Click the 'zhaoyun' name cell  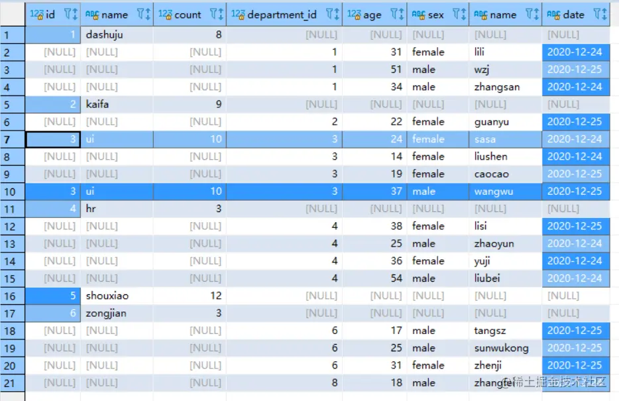pyautogui.click(x=506, y=243)
